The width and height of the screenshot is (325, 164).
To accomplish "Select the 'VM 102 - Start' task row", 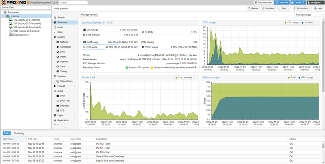I will pos(162,144).
